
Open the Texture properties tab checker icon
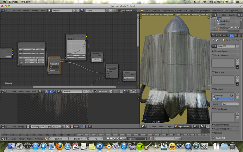[239, 36]
